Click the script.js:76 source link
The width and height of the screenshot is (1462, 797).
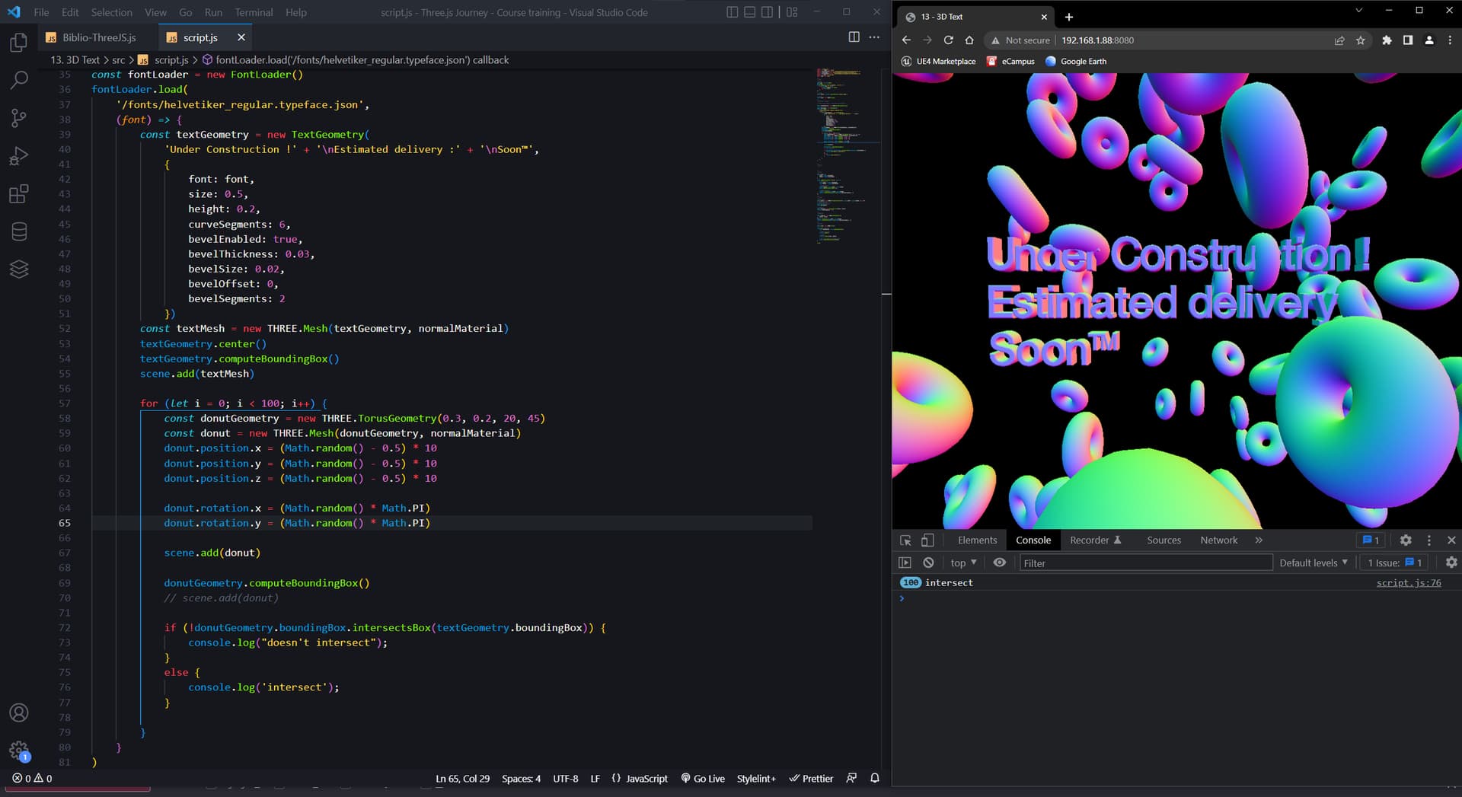[1408, 582]
